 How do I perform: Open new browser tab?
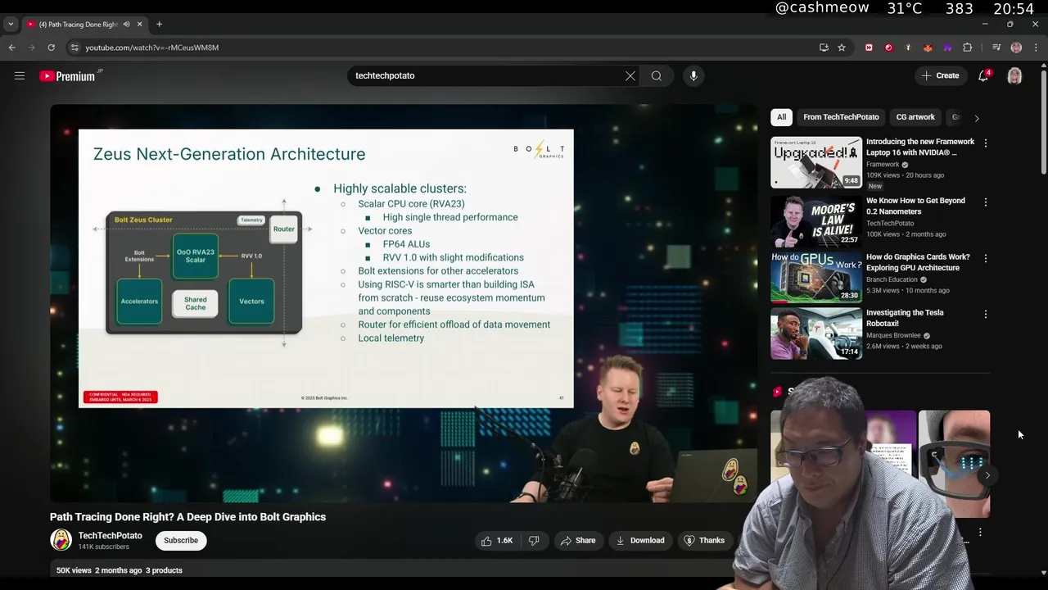click(x=159, y=25)
